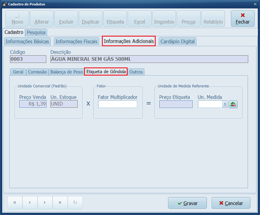The width and height of the screenshot is (260, 215).
Task: Open the Balança de Peso sub-tab
Action: click(x=66, y=72)
